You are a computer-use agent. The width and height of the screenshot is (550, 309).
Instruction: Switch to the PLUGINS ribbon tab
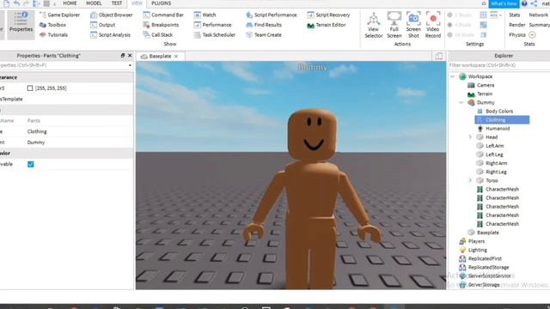pos(162,3)
